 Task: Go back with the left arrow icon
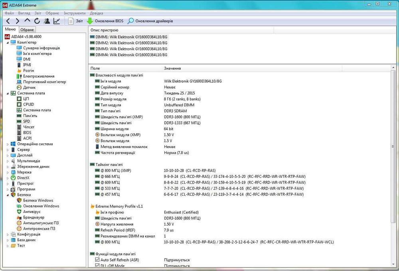(x=8, y=21)
